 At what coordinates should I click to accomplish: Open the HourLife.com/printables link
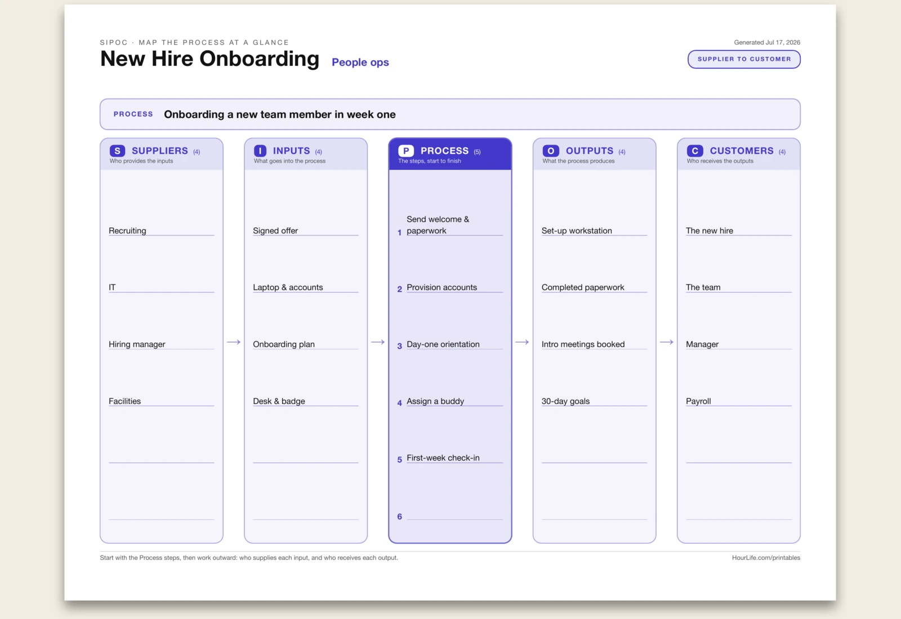(766, 558)
